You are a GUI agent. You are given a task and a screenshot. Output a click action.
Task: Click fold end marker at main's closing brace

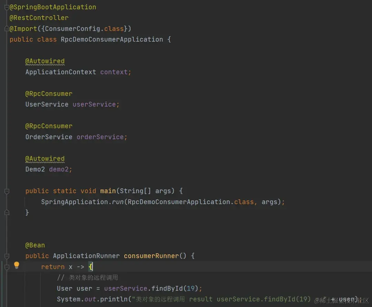coord(7,212)
